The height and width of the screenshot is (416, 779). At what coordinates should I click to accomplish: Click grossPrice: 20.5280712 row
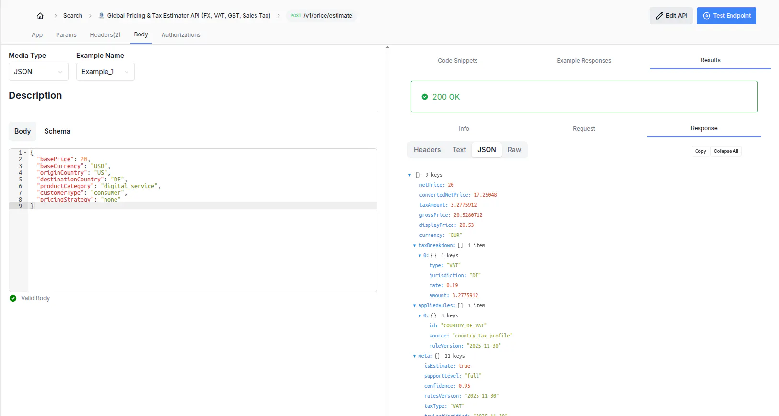pyautogui.click(x=451, y=215)
